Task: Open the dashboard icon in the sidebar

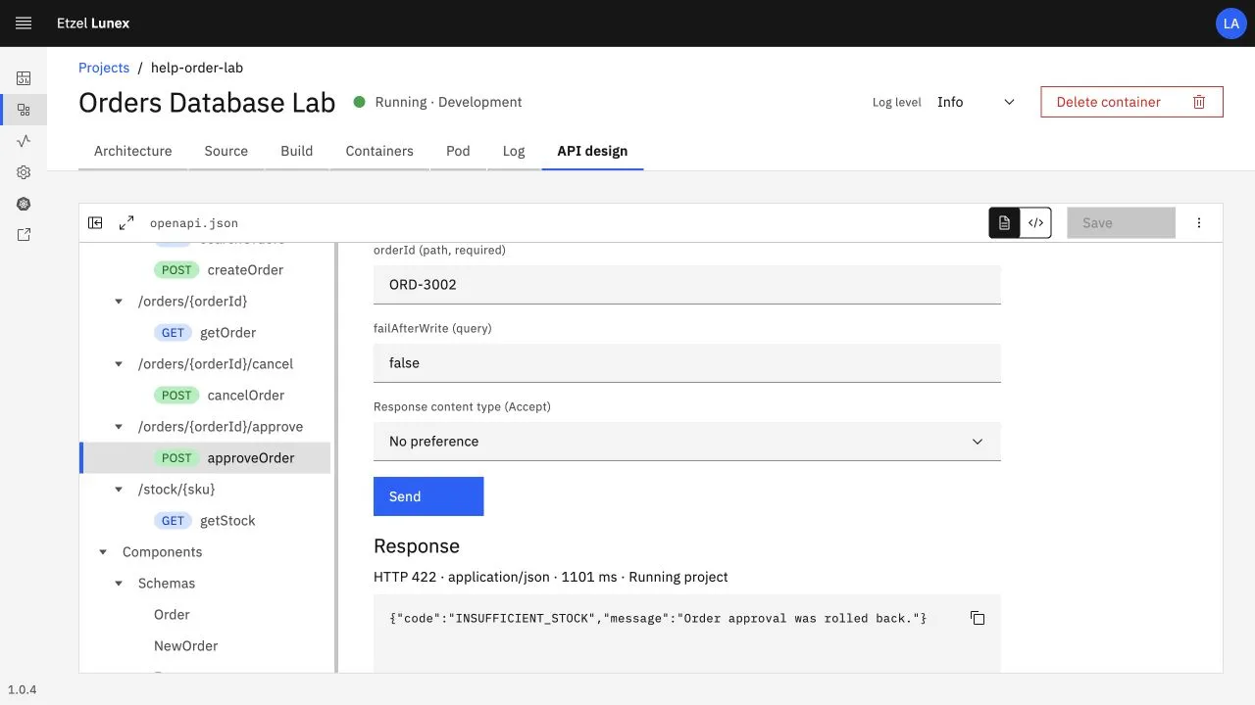Action: [24, 78]
